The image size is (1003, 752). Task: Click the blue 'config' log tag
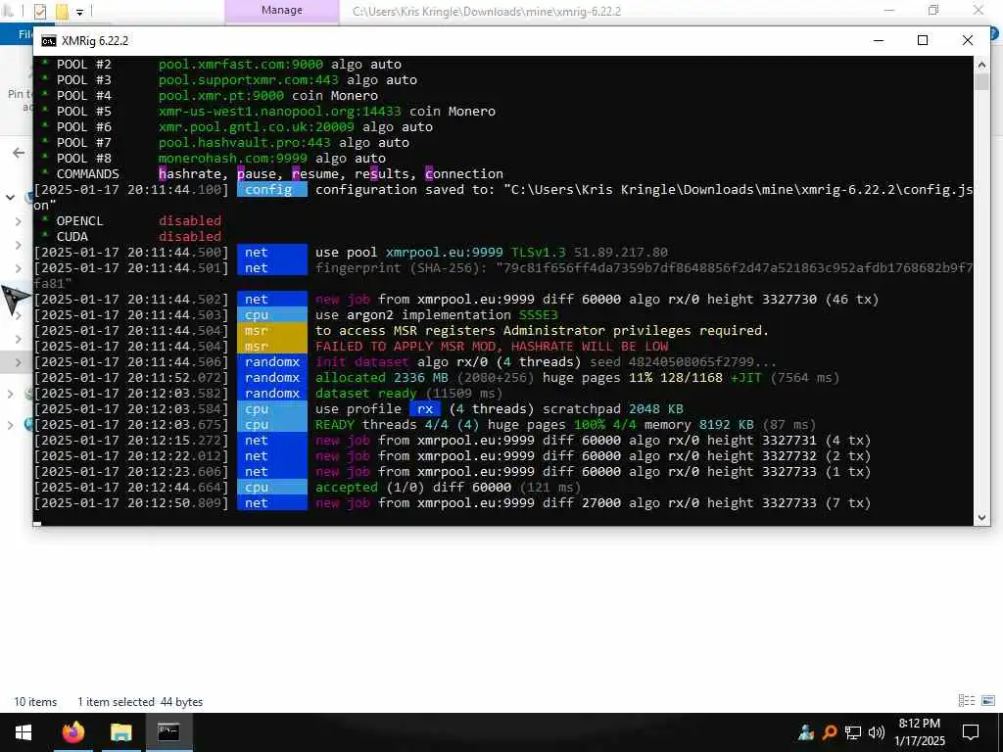pos(272,189)
